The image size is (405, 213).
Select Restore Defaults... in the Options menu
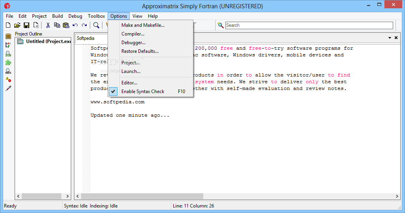(151, 51)
